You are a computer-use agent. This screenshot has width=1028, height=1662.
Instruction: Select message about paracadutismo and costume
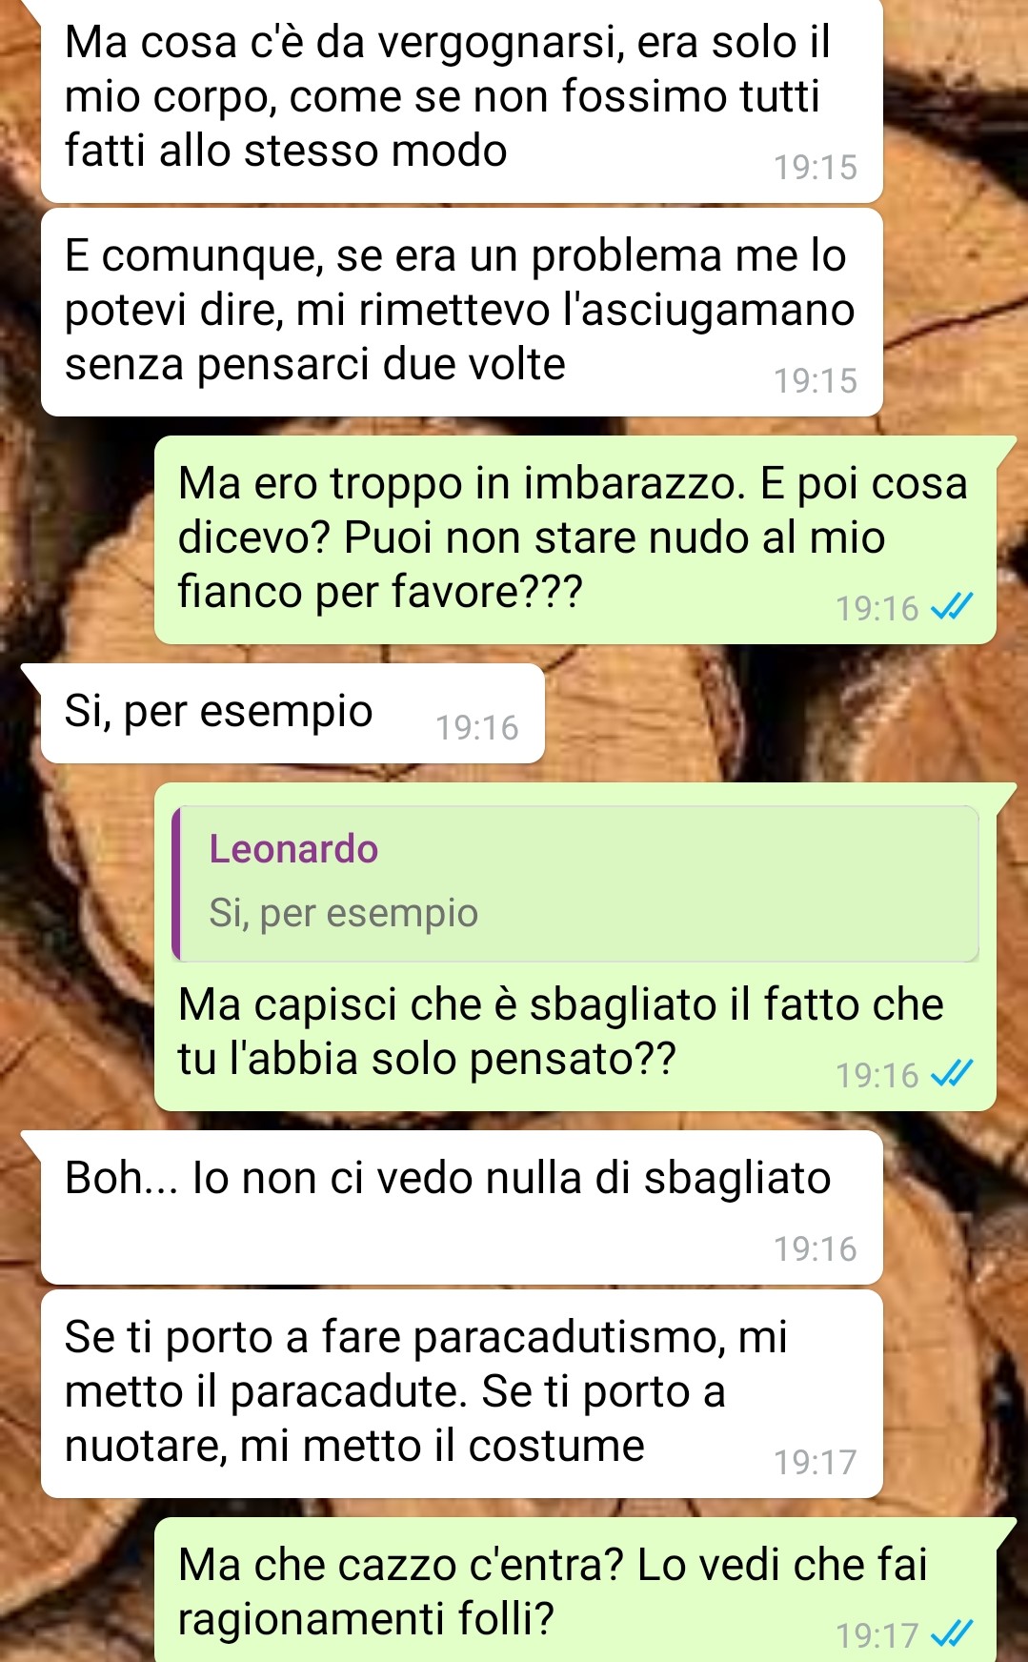[462, 1393]
